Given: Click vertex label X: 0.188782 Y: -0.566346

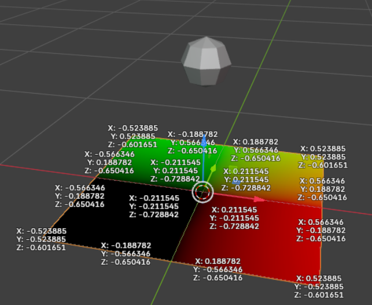Looking at the screenshot, I should point(218,270).
